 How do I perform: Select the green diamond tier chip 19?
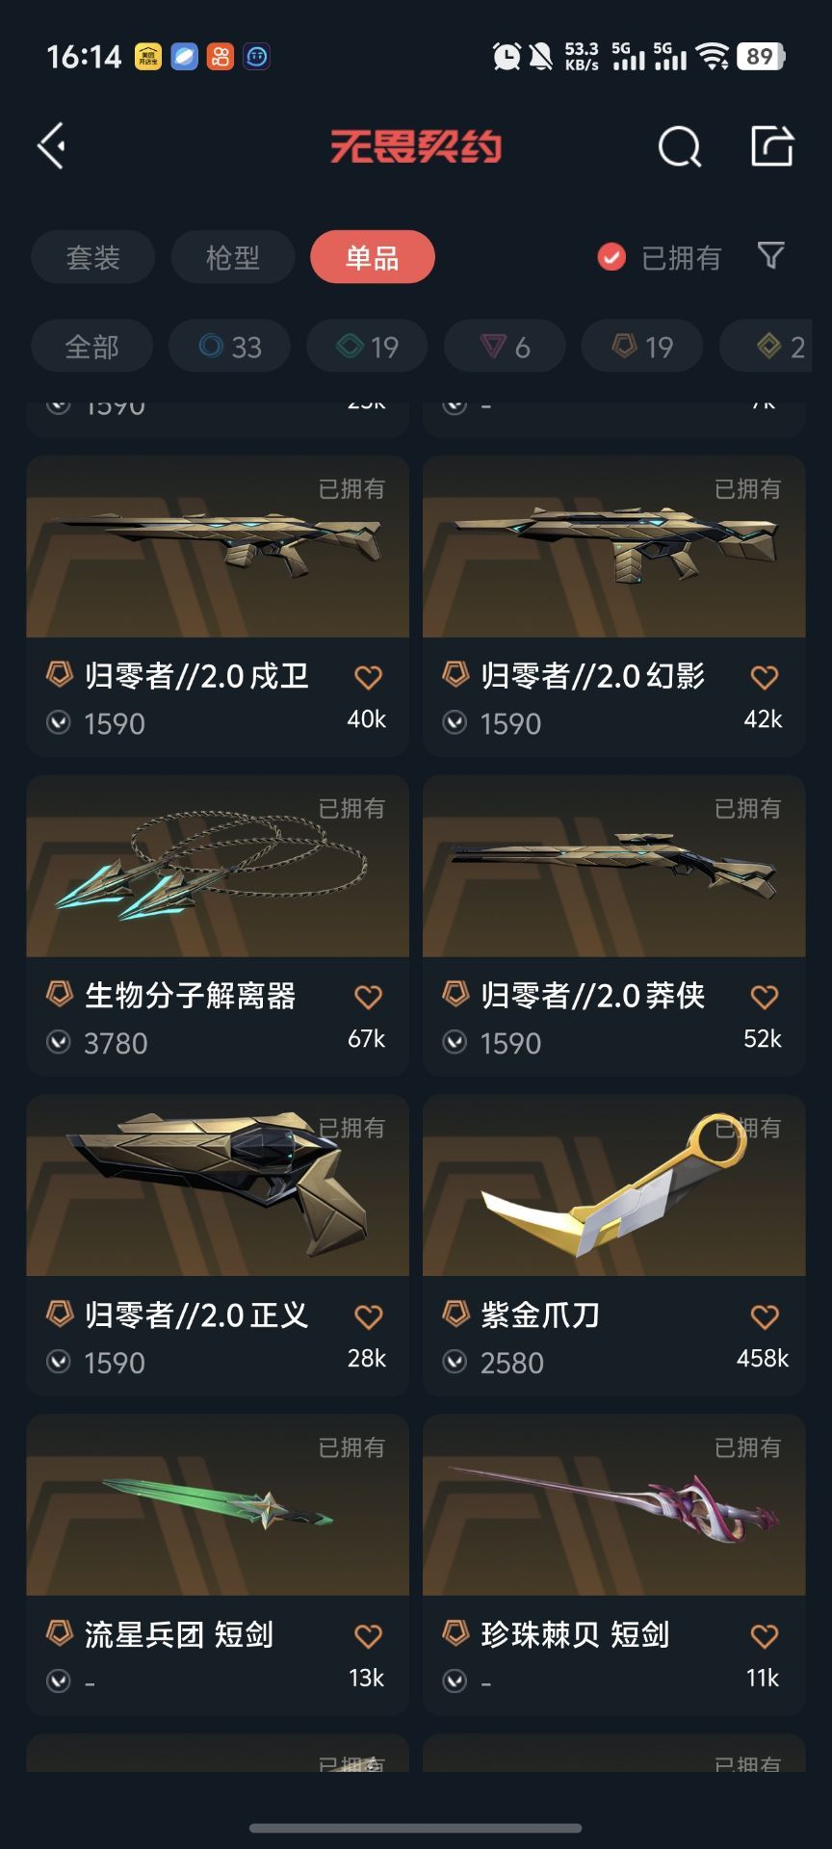click(x=367, y=347)
